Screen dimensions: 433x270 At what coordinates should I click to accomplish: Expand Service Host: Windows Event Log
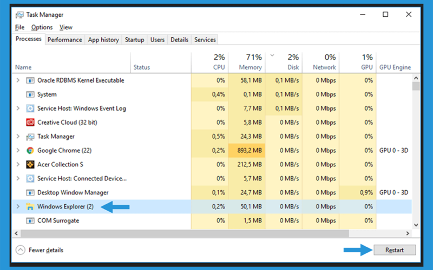(18, 109)
